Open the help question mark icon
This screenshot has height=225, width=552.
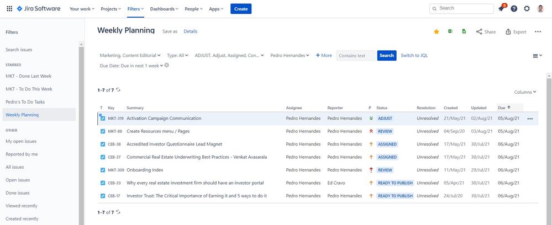(x=514, y=9)
